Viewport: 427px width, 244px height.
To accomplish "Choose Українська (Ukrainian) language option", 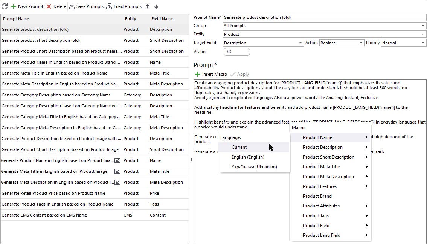I will coord(254,167).
